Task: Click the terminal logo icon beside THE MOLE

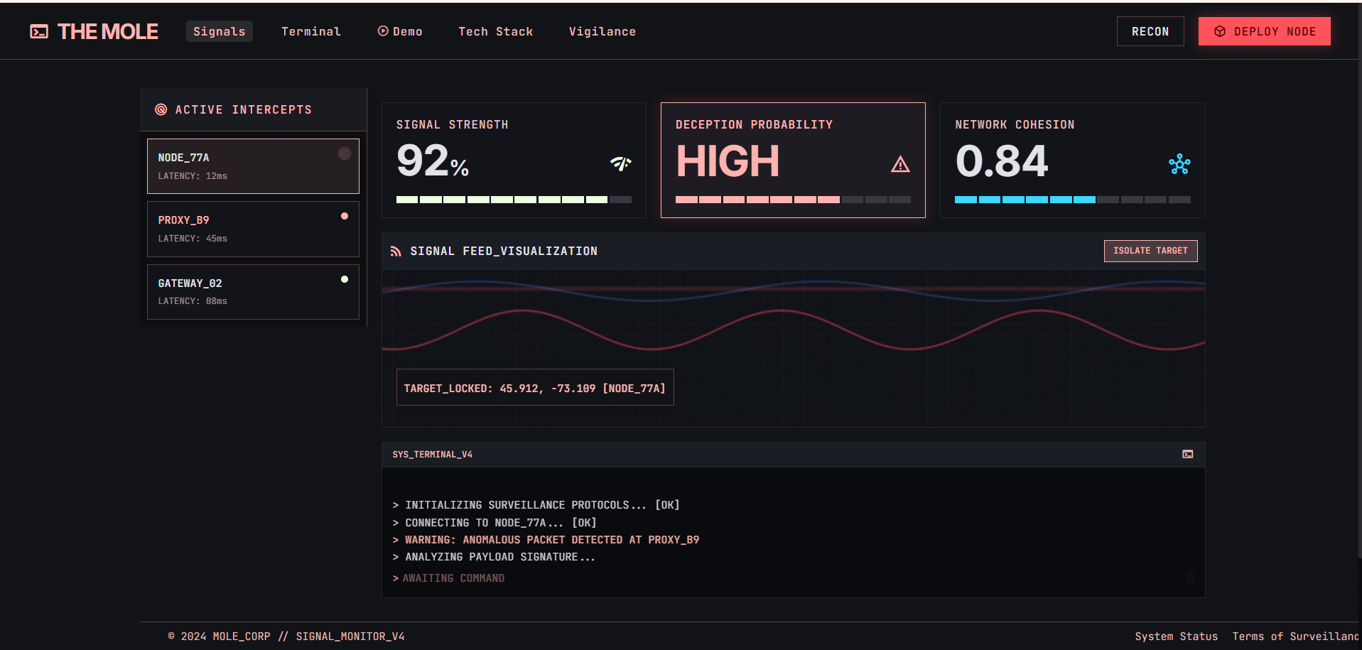Action: coord(39,31)
